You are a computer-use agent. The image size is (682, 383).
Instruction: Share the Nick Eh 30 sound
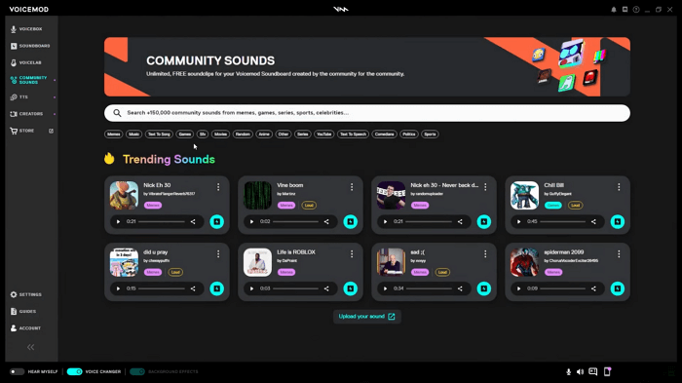[x=193, y=222]
